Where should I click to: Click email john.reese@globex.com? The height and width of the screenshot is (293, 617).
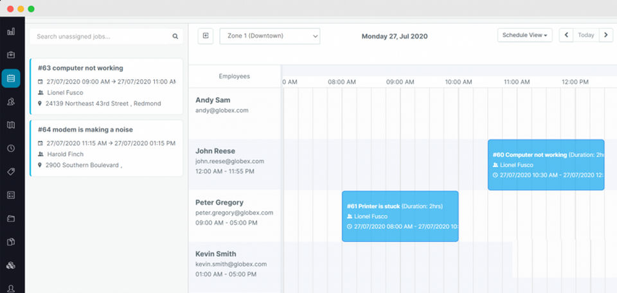pos(230,161)
